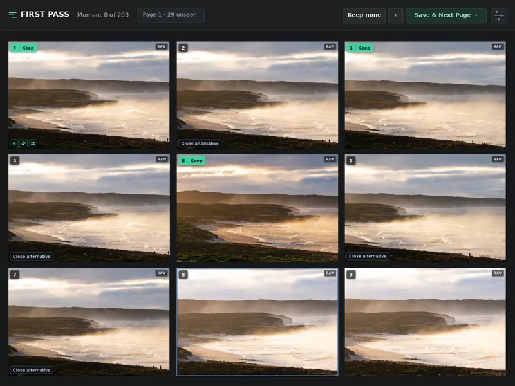This screenshot has width=515, height=386.
Task: Open the First Pass menu icon
Action: point(12,15)
